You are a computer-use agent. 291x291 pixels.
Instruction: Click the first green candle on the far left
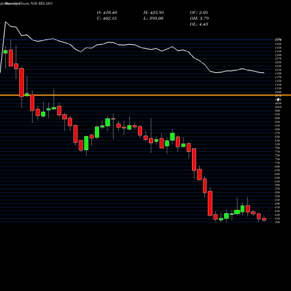(x=5, y=52)
